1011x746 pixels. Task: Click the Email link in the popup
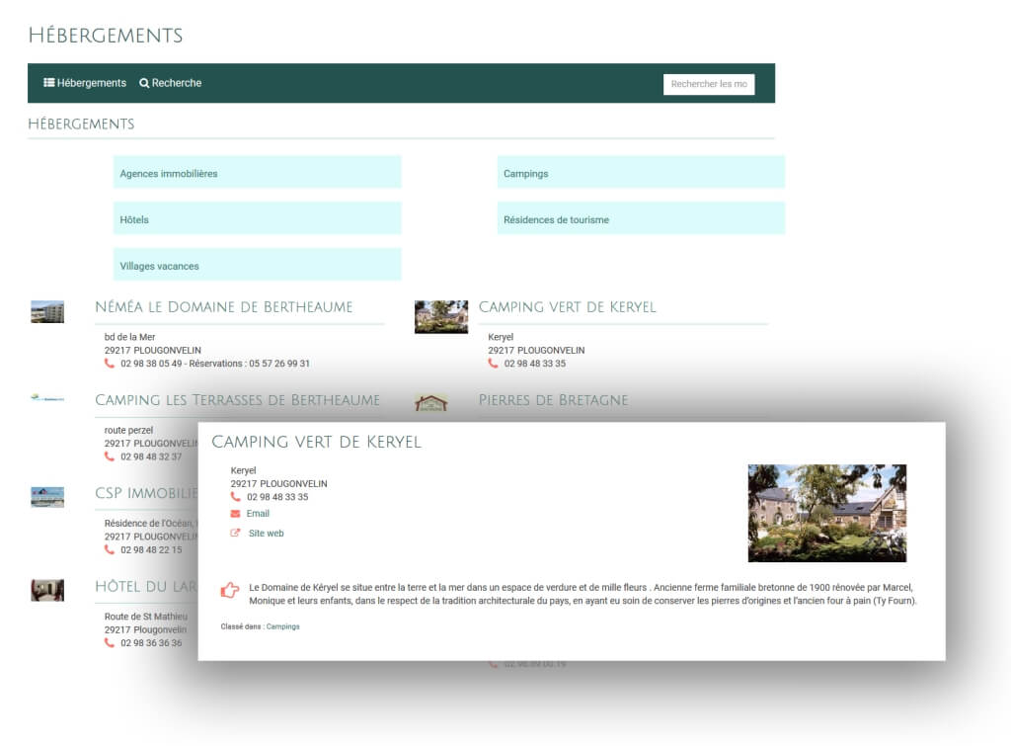point(258,514)
